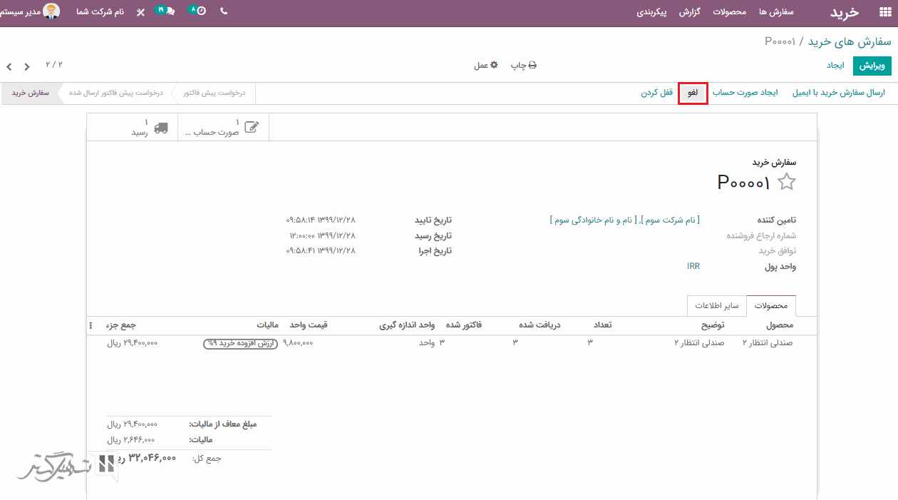Expand column options three-dot menu
Screen dimensions: 898x500
coord(91,325)
